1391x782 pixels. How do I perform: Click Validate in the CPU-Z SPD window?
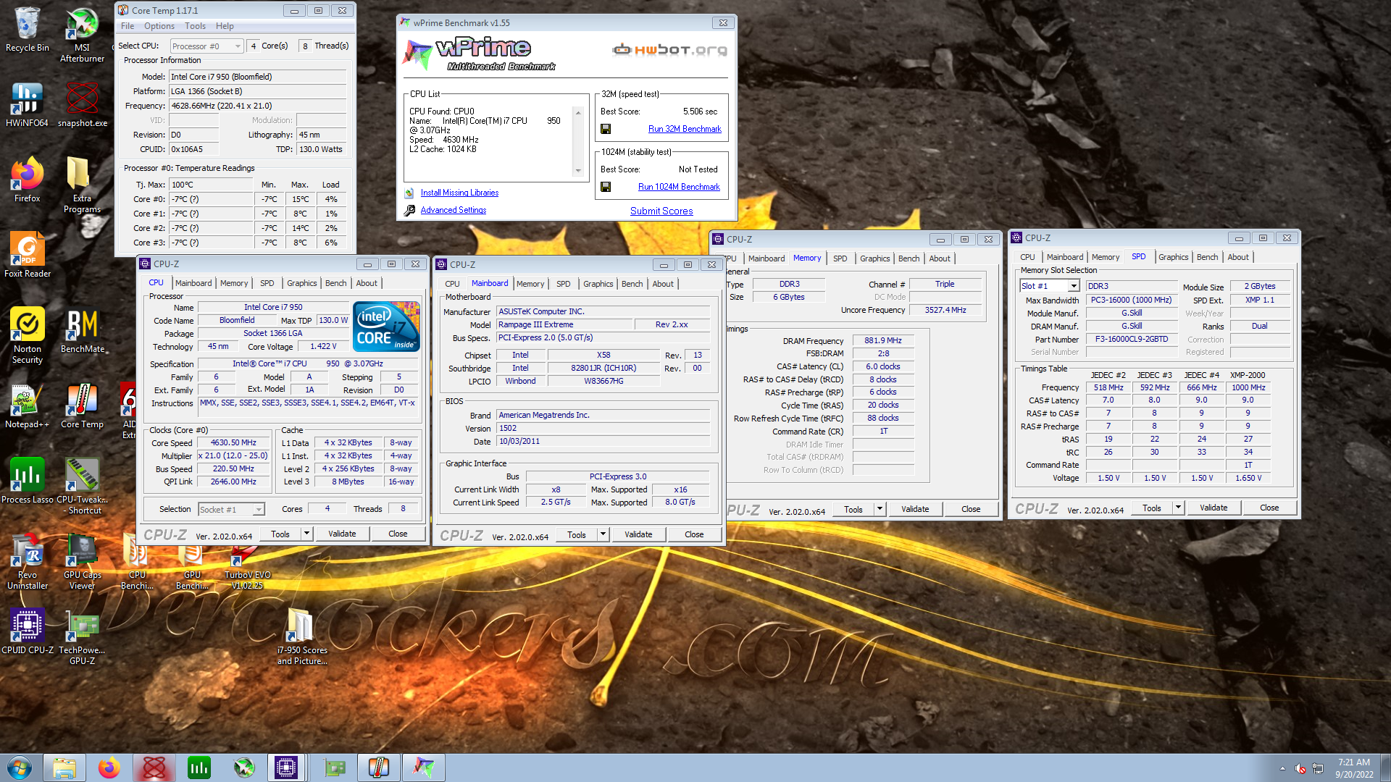point(1214,508)
